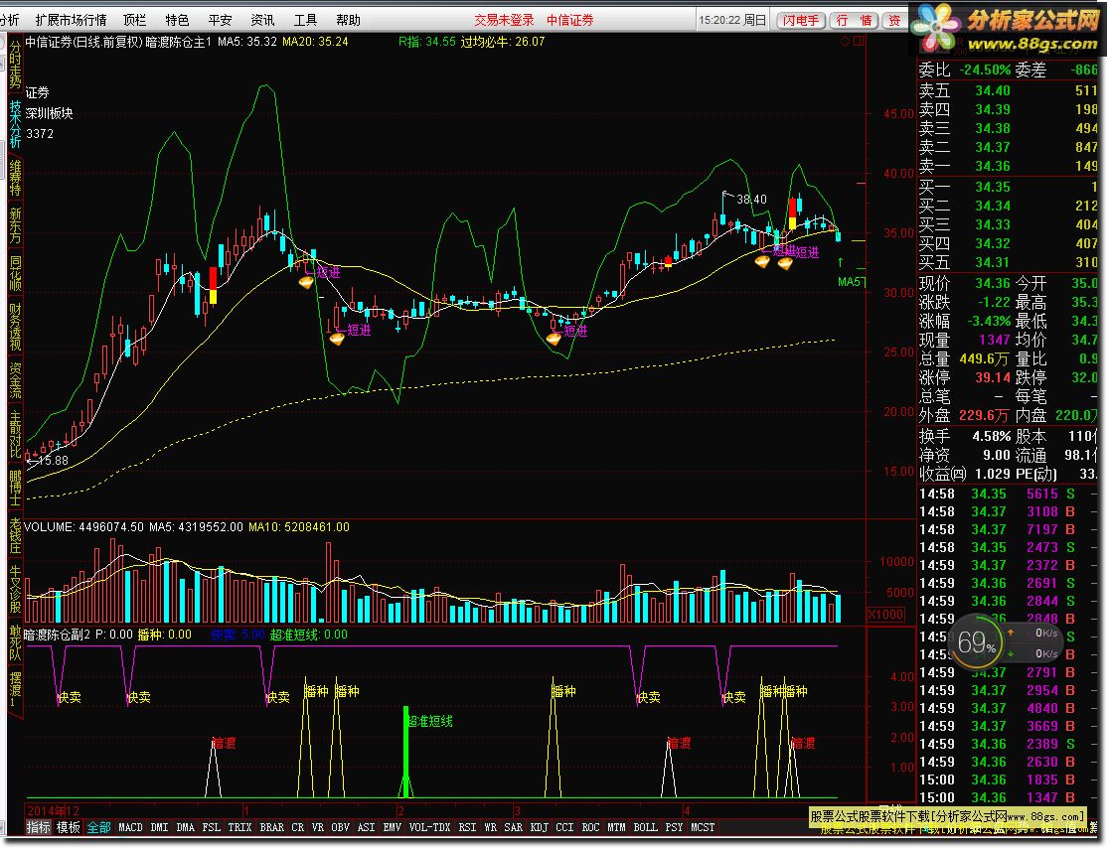This screenshot has width=1109, height=849.
Task: Click the 38.40 high price marker
Action: point(751,200)
